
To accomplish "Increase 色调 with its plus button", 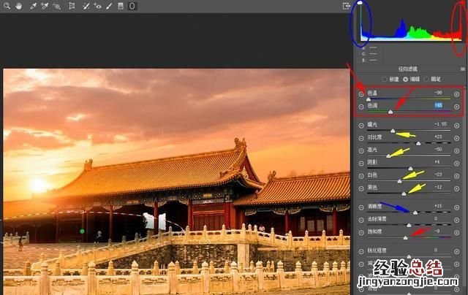I will pos(456,107).
